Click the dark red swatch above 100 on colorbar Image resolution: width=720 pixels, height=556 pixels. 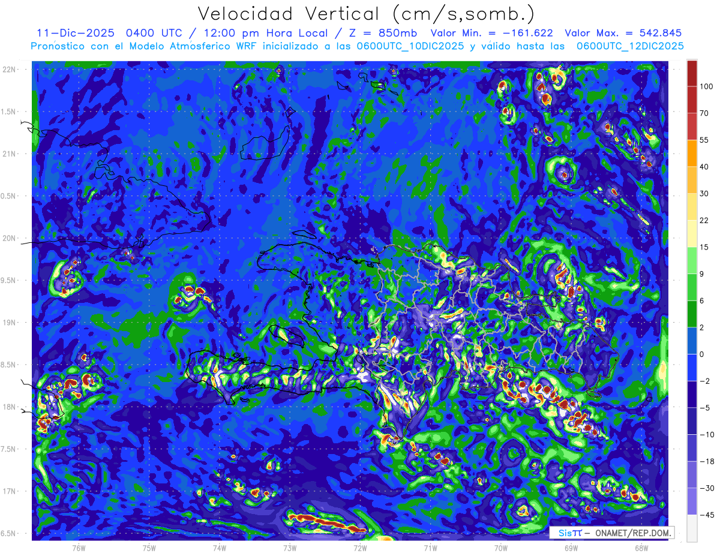click(x=692, y=73)
